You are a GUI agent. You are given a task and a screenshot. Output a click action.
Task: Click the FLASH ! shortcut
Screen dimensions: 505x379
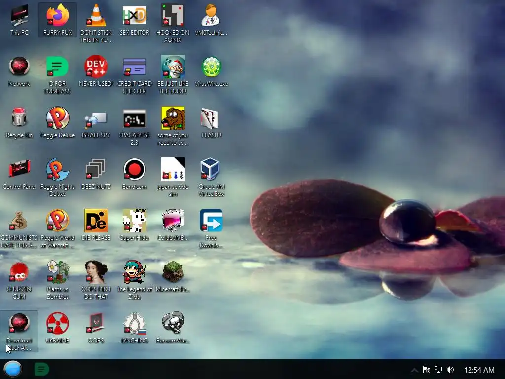[211, 123]
